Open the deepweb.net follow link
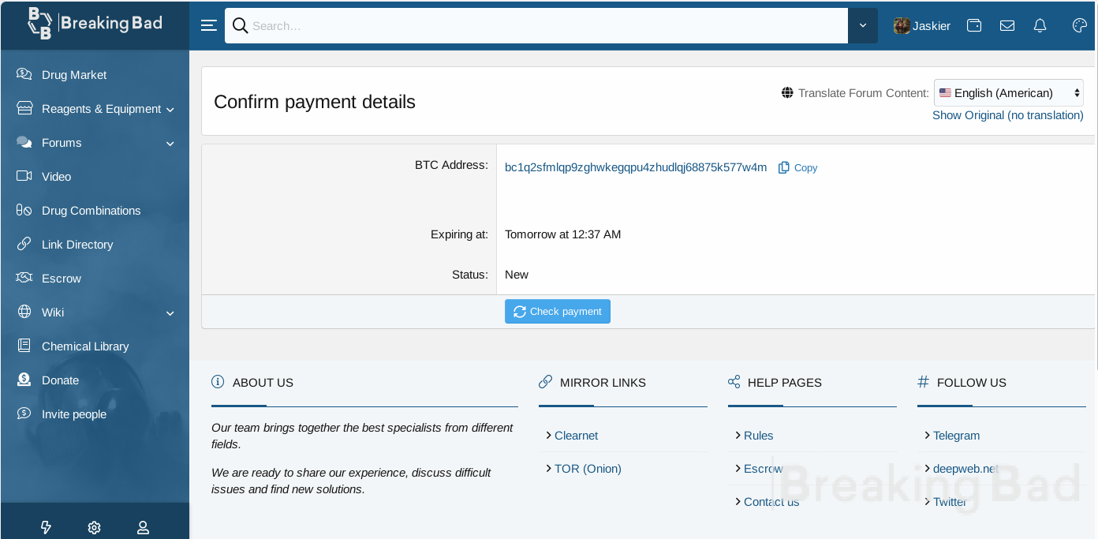 tap(965, 469)
